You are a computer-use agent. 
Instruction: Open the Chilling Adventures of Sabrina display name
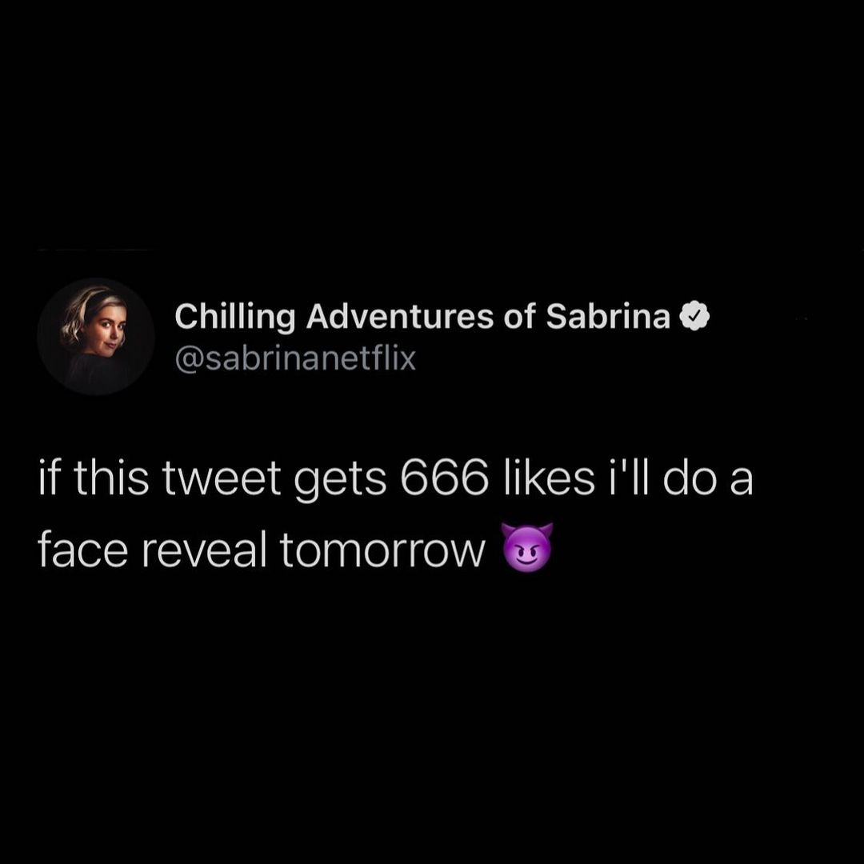pos(422,317)
